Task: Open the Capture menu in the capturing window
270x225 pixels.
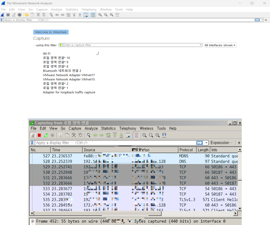Action: 75,128
